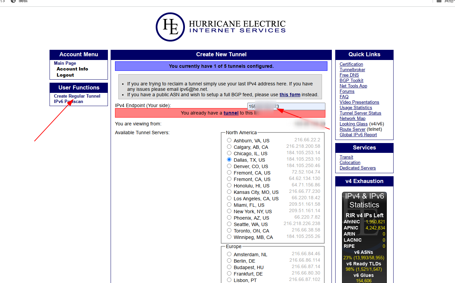This screenshot has height=283, width=455.
Task: Open Tunnelbroker quick link
Action: click(353, 69)
